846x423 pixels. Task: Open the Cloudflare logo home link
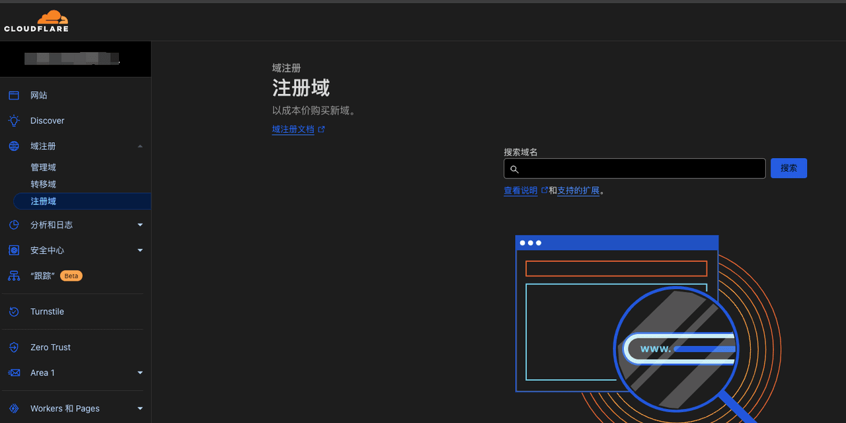click(36, 21)
